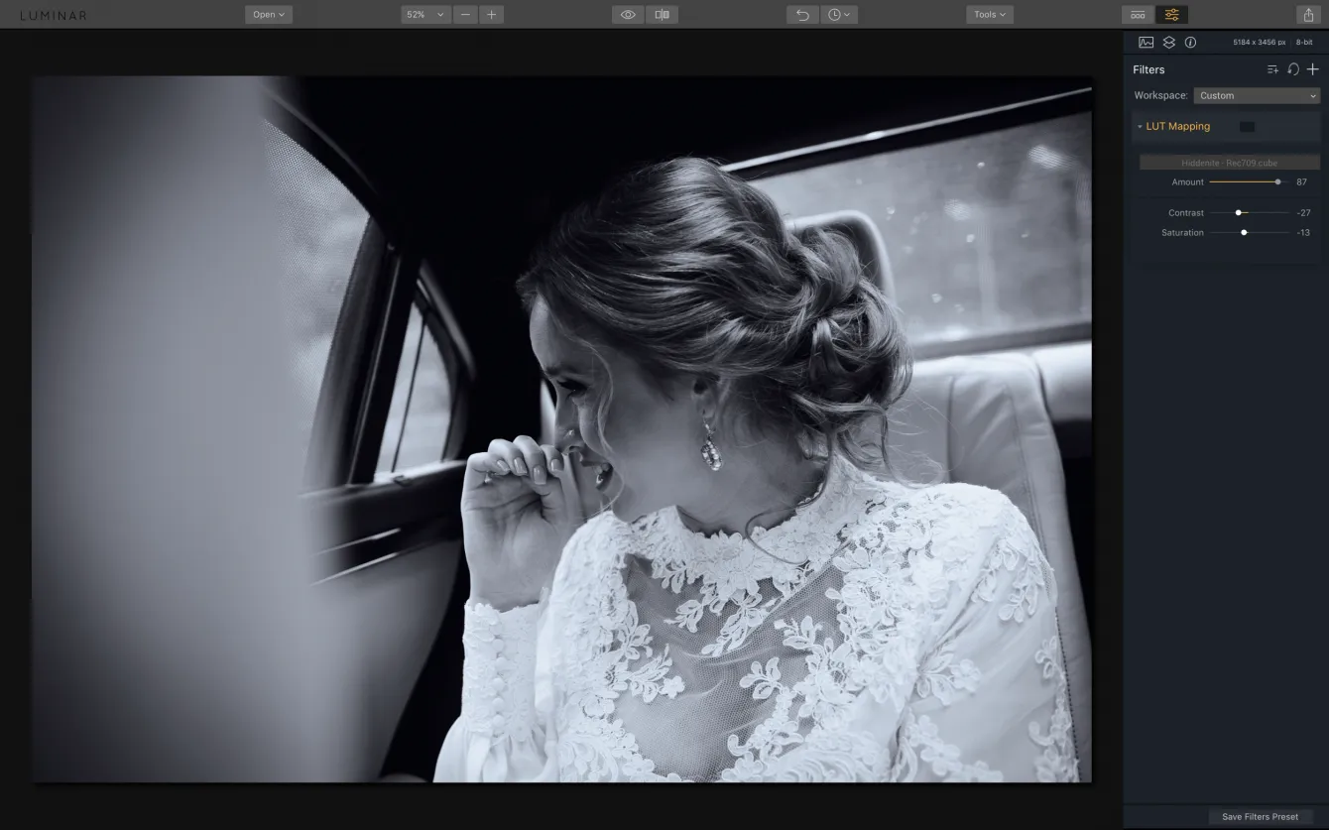Click the share/export icon
Screen dimensions: 1329x830
point(1308,15)
